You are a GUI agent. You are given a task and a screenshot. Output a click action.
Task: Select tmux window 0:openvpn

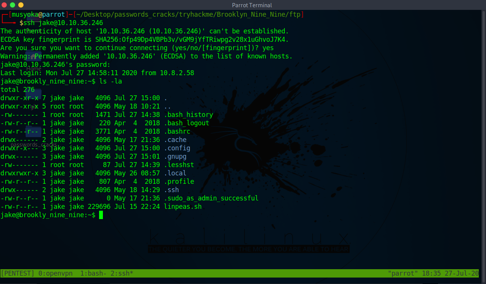click(55, 273)
